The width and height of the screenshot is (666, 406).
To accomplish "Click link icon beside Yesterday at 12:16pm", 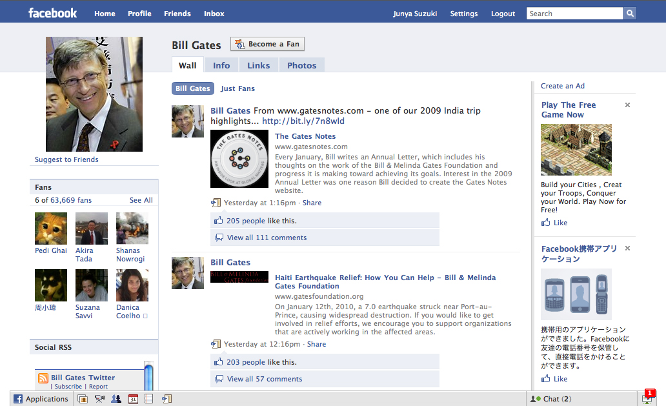I will 216,344.
